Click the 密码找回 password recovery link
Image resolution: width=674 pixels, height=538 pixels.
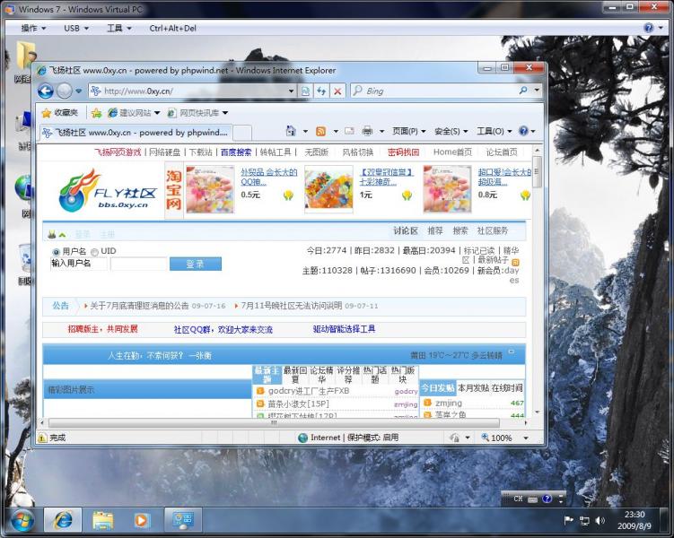point(403,152)
